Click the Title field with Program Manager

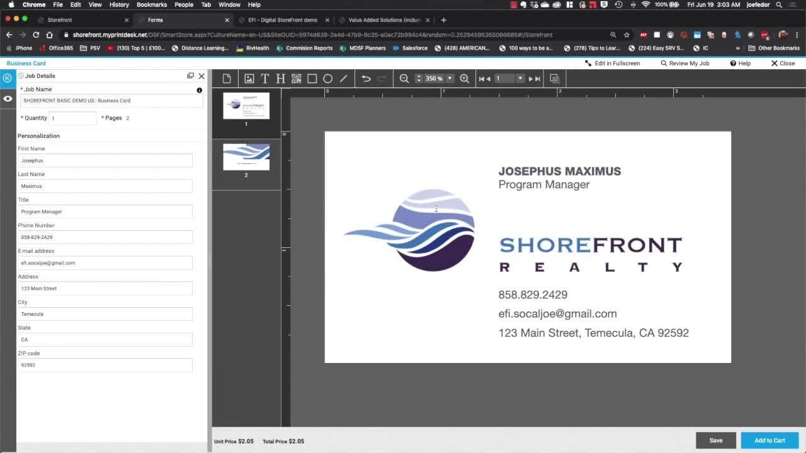105,212
